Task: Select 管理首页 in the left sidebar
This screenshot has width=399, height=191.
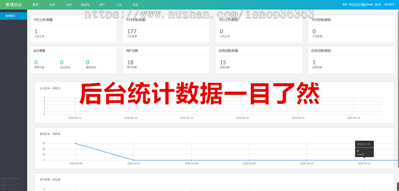Action: coord(13,16)
